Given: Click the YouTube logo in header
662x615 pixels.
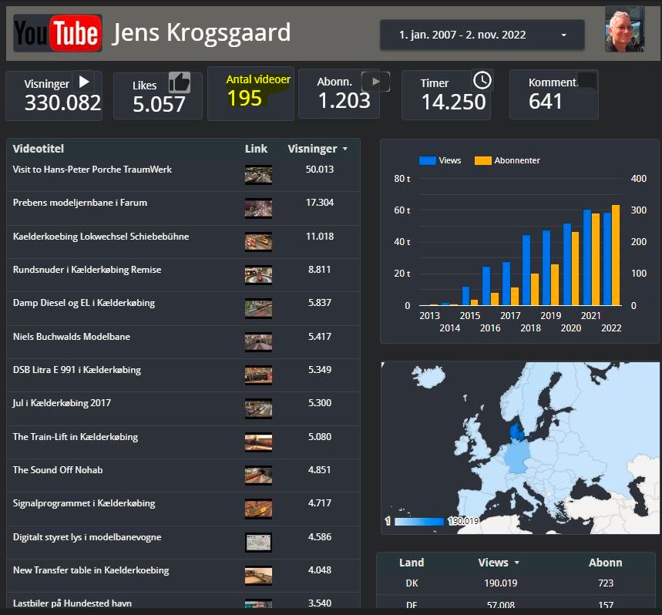Looking at the screenshot, I should (58, 33).
